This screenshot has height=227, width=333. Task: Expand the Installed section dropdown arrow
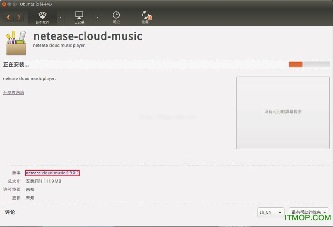[97, 17]
